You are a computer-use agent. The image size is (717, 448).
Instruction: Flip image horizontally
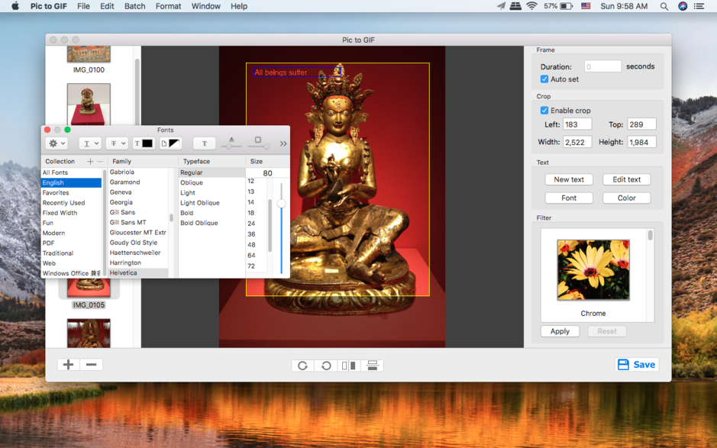(349, 366)
